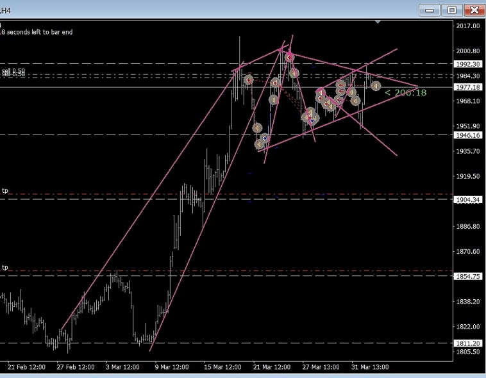The image size is (486, 378).
Task: Click the 1919.50 price scale value
Action: coord(468,176)
